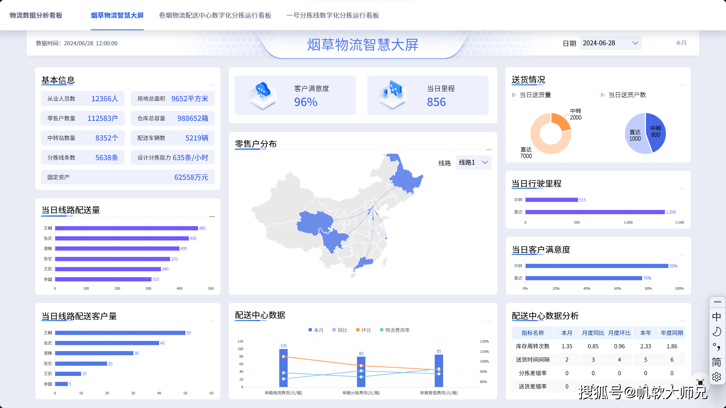Open the 线路1 route dropdown

[x=474, y=162]
